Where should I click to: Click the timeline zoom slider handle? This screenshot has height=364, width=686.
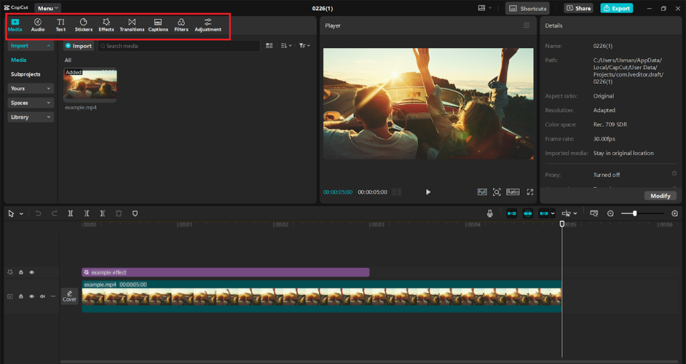634,213
